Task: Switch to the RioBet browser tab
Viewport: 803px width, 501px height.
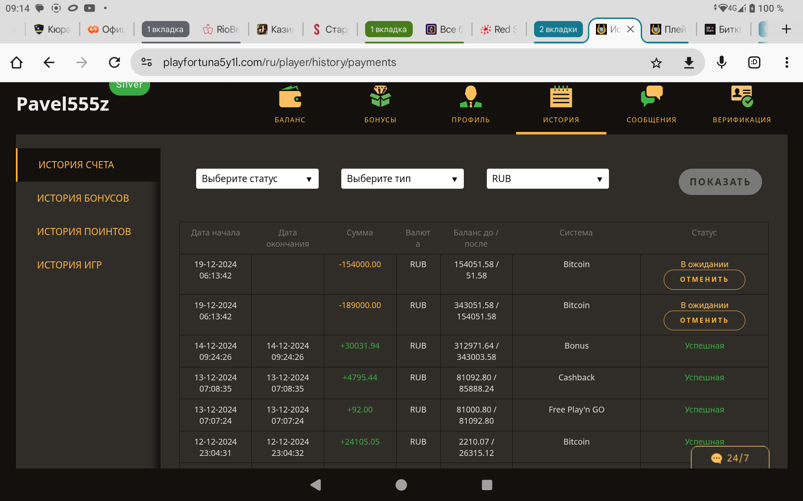Action: [221, 29]
